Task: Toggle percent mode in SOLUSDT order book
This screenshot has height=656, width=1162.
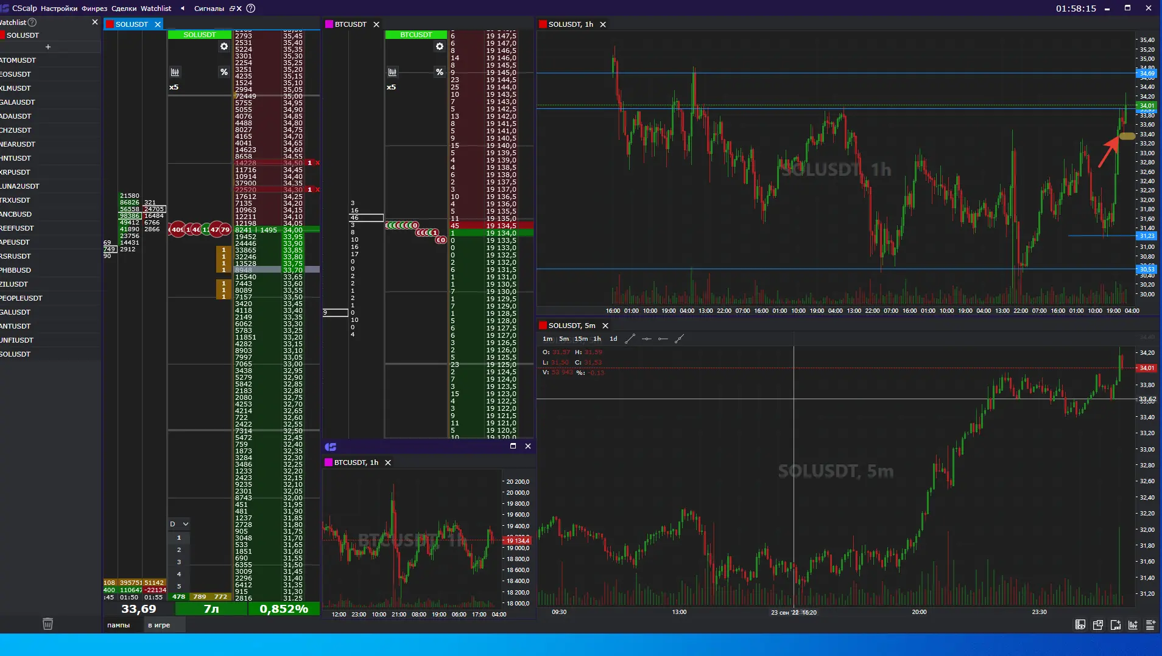Action: (224, 72)
